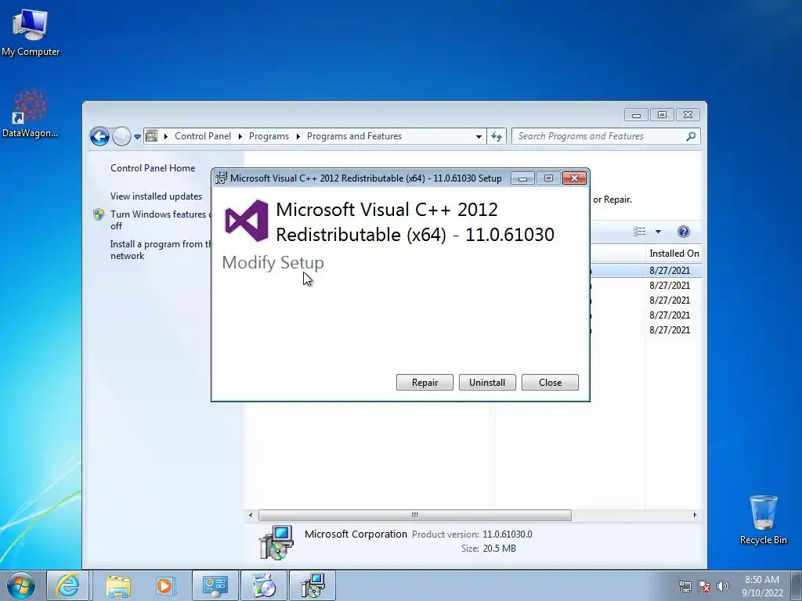Open the view options dropdown arrow
Screen dimensions: 802x601
tap(658, 232)
